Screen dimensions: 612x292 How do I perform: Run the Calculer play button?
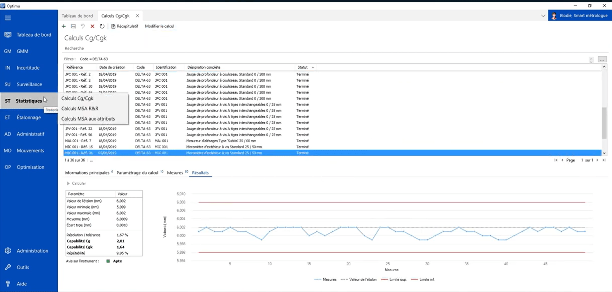[x=68, y=183]
